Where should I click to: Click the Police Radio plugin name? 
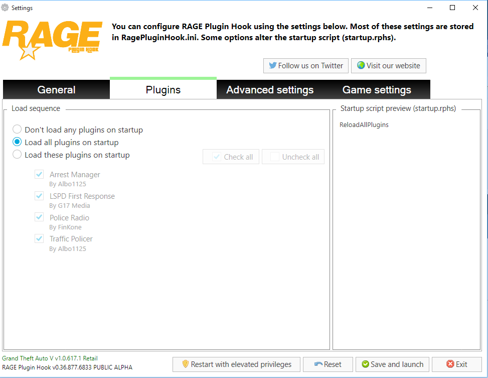pyautogui.click(x=69, y=217)
